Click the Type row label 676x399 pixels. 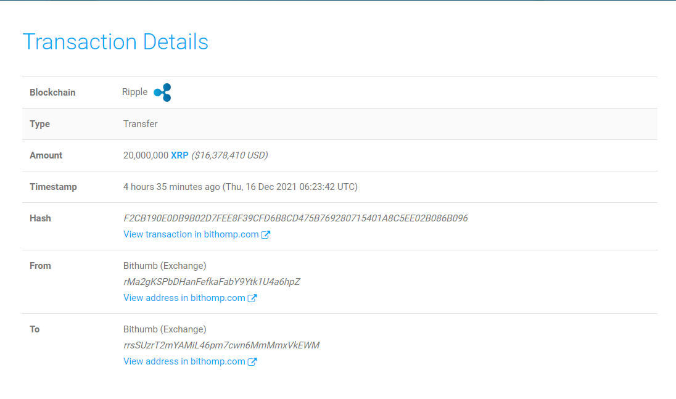click(39, 124)
